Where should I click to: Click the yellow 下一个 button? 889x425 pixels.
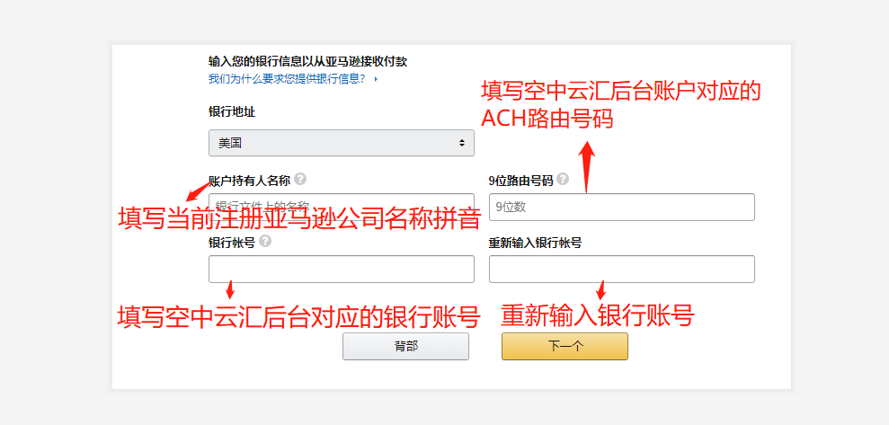point(565,346)
